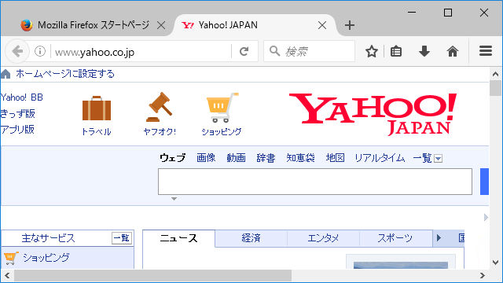Open ショッピング in main services list
Viewport: 503px width, 283px height.
[x=46, y=258]
